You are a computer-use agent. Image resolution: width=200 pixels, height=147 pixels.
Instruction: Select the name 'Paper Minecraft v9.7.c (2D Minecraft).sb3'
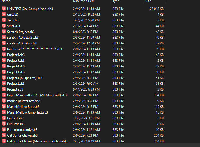(37, 95)
